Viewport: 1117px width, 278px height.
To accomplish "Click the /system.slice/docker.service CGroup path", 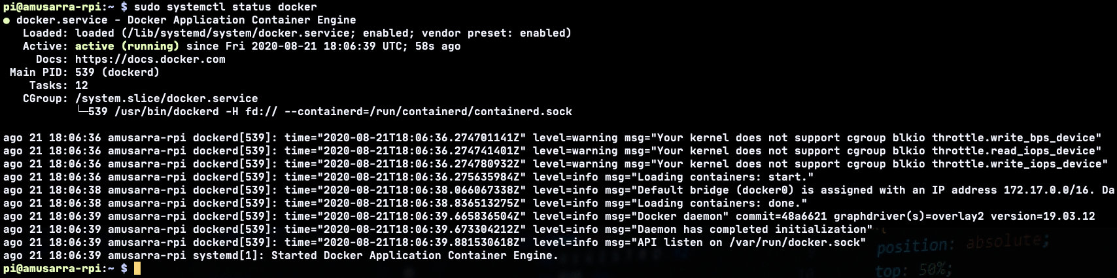I will 167,99.
